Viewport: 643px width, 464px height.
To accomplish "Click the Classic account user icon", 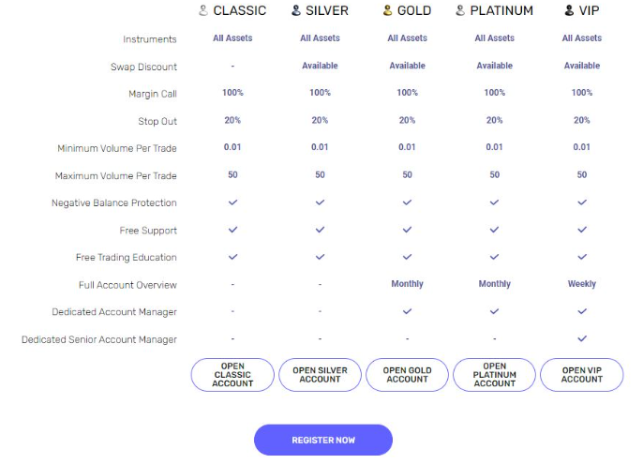I will [x=203, y=10].
